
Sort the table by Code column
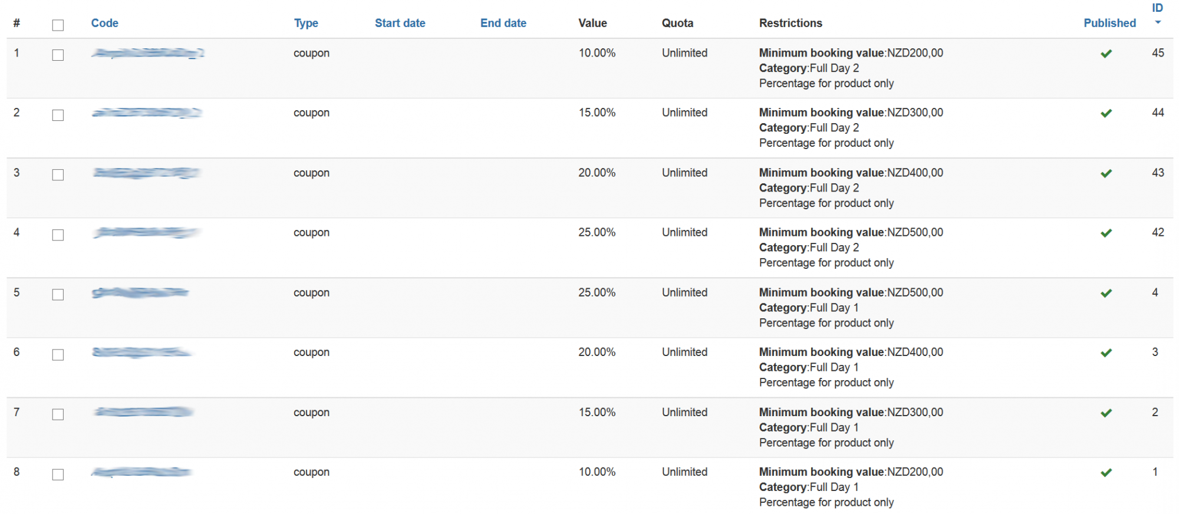tap(104, 23)
